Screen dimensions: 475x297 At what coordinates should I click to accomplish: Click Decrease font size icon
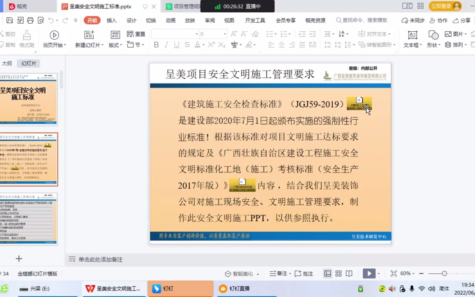tap(244, 34)
